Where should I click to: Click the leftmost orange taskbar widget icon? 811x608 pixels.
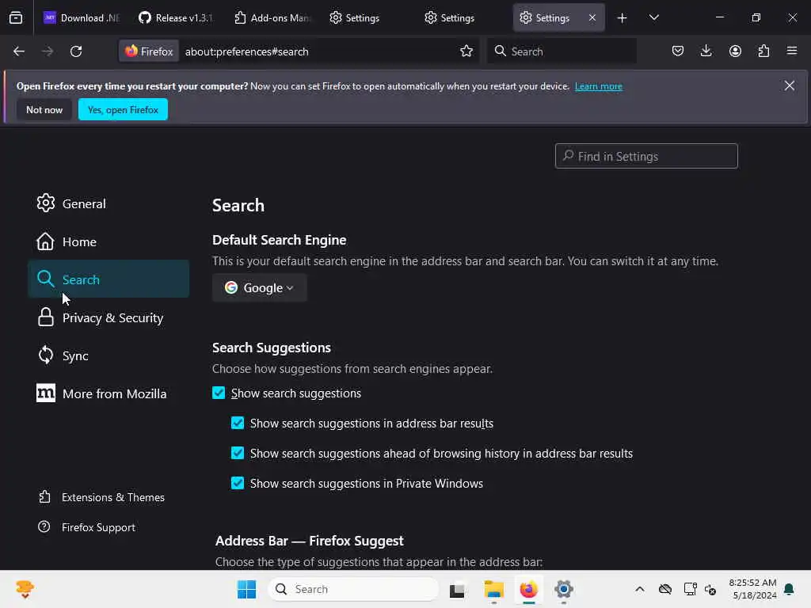[x=25, y=589]
